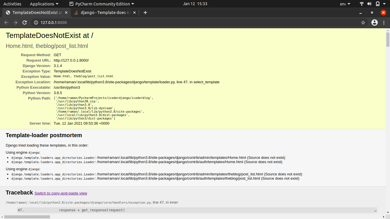
Task: Close the TemplateDoesNotExist tab
Action: tap(66, 13)
